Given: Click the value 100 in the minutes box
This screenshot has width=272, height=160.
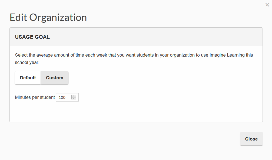Looking at the screenshot, I should [62, 97].
